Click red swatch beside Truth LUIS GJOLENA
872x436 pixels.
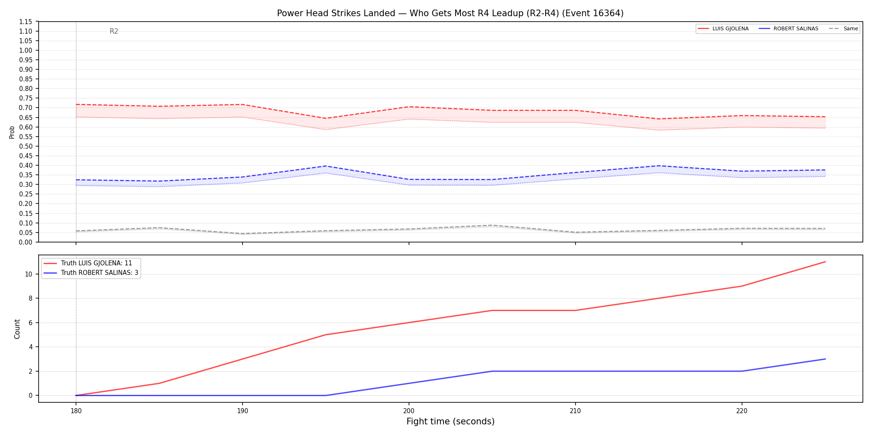pos(50,263)
